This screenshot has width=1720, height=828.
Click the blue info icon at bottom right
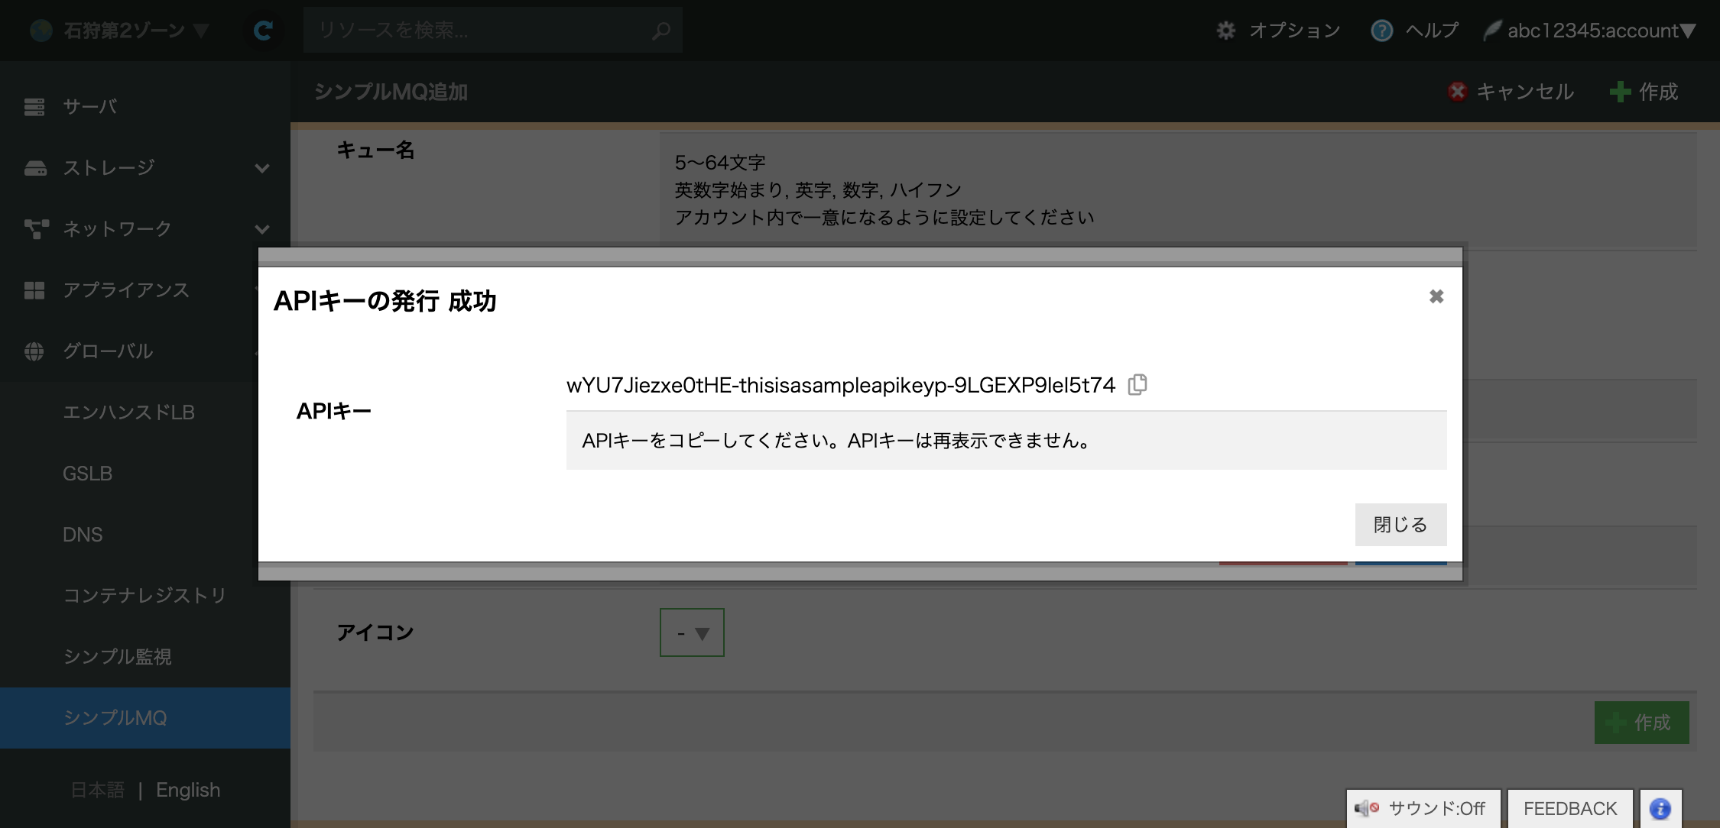[x=1660, y=808]
